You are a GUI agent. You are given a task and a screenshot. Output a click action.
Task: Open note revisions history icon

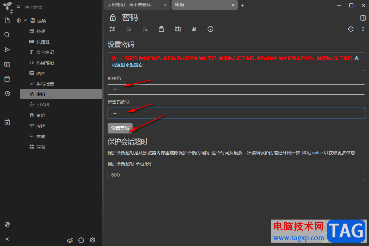click(351, 29)
